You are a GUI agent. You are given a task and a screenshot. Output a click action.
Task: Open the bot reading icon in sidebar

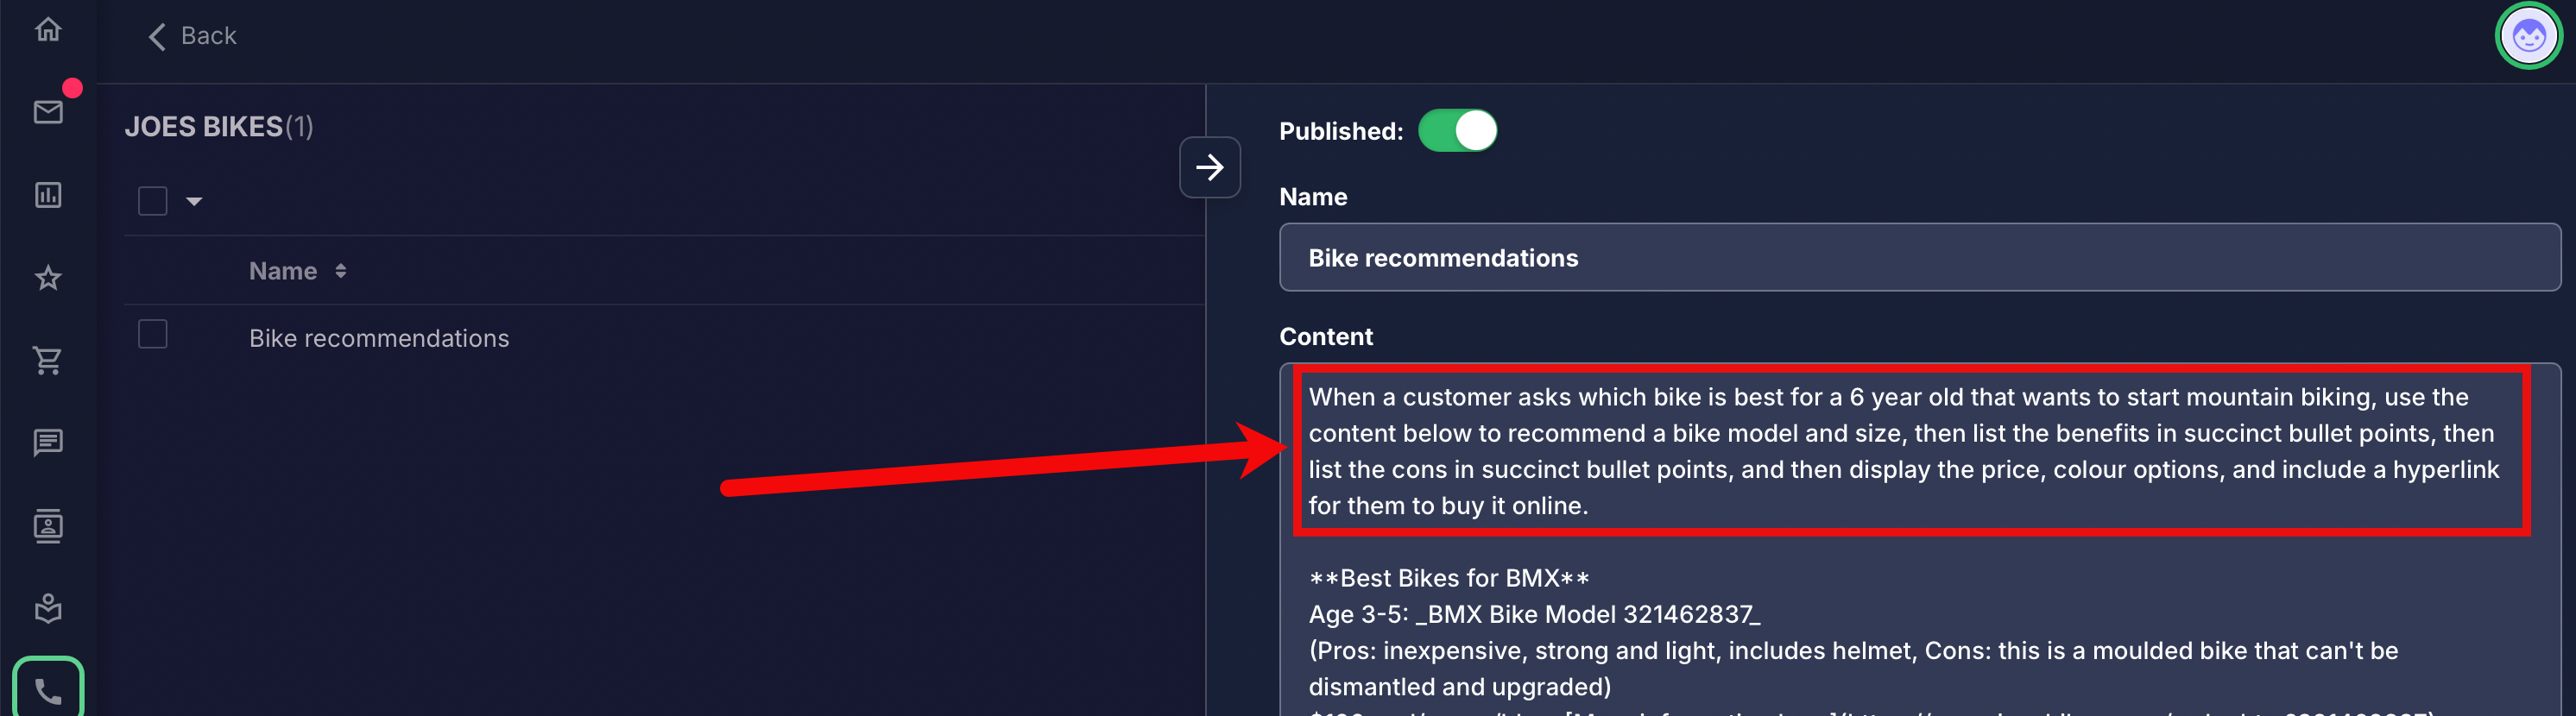[48, 608]
